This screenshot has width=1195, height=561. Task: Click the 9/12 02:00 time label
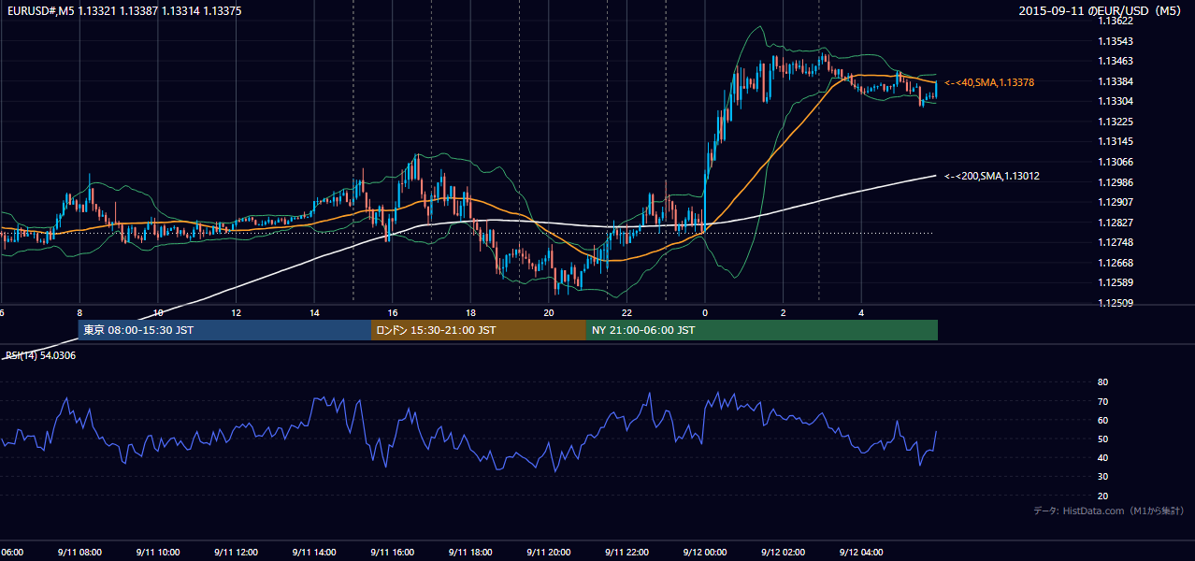[x=784, y=552]
